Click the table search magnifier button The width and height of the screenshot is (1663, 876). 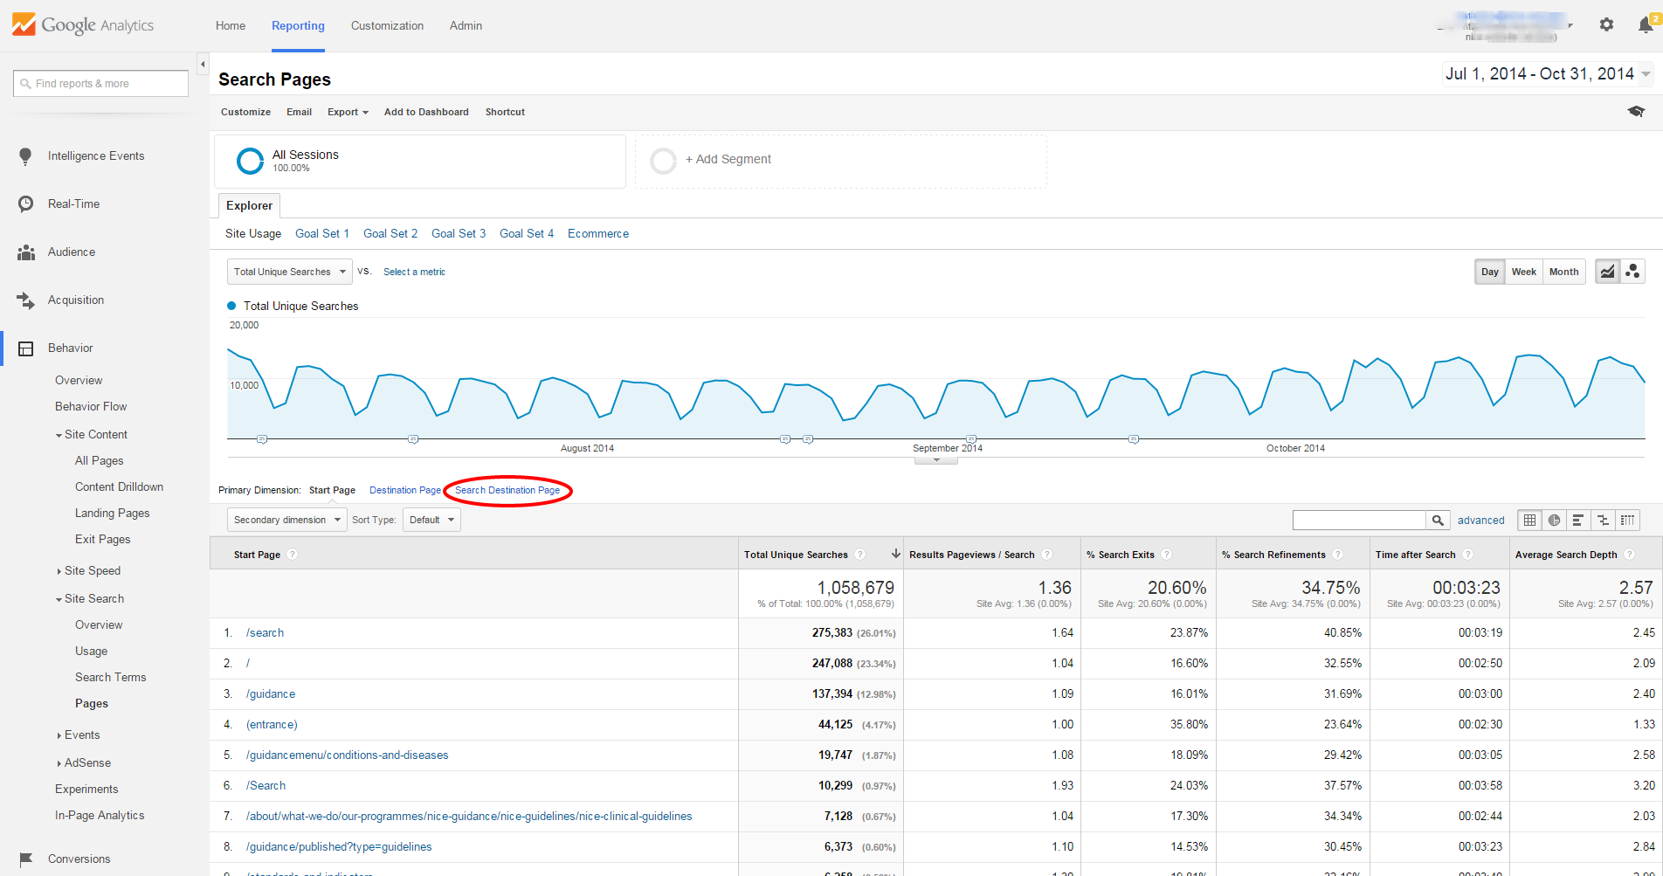point(1438,521)
